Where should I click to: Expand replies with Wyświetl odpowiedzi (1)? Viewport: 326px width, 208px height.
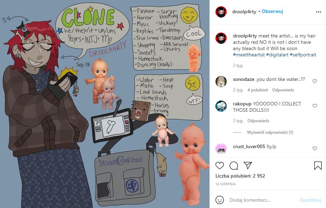tap(270, 132)
